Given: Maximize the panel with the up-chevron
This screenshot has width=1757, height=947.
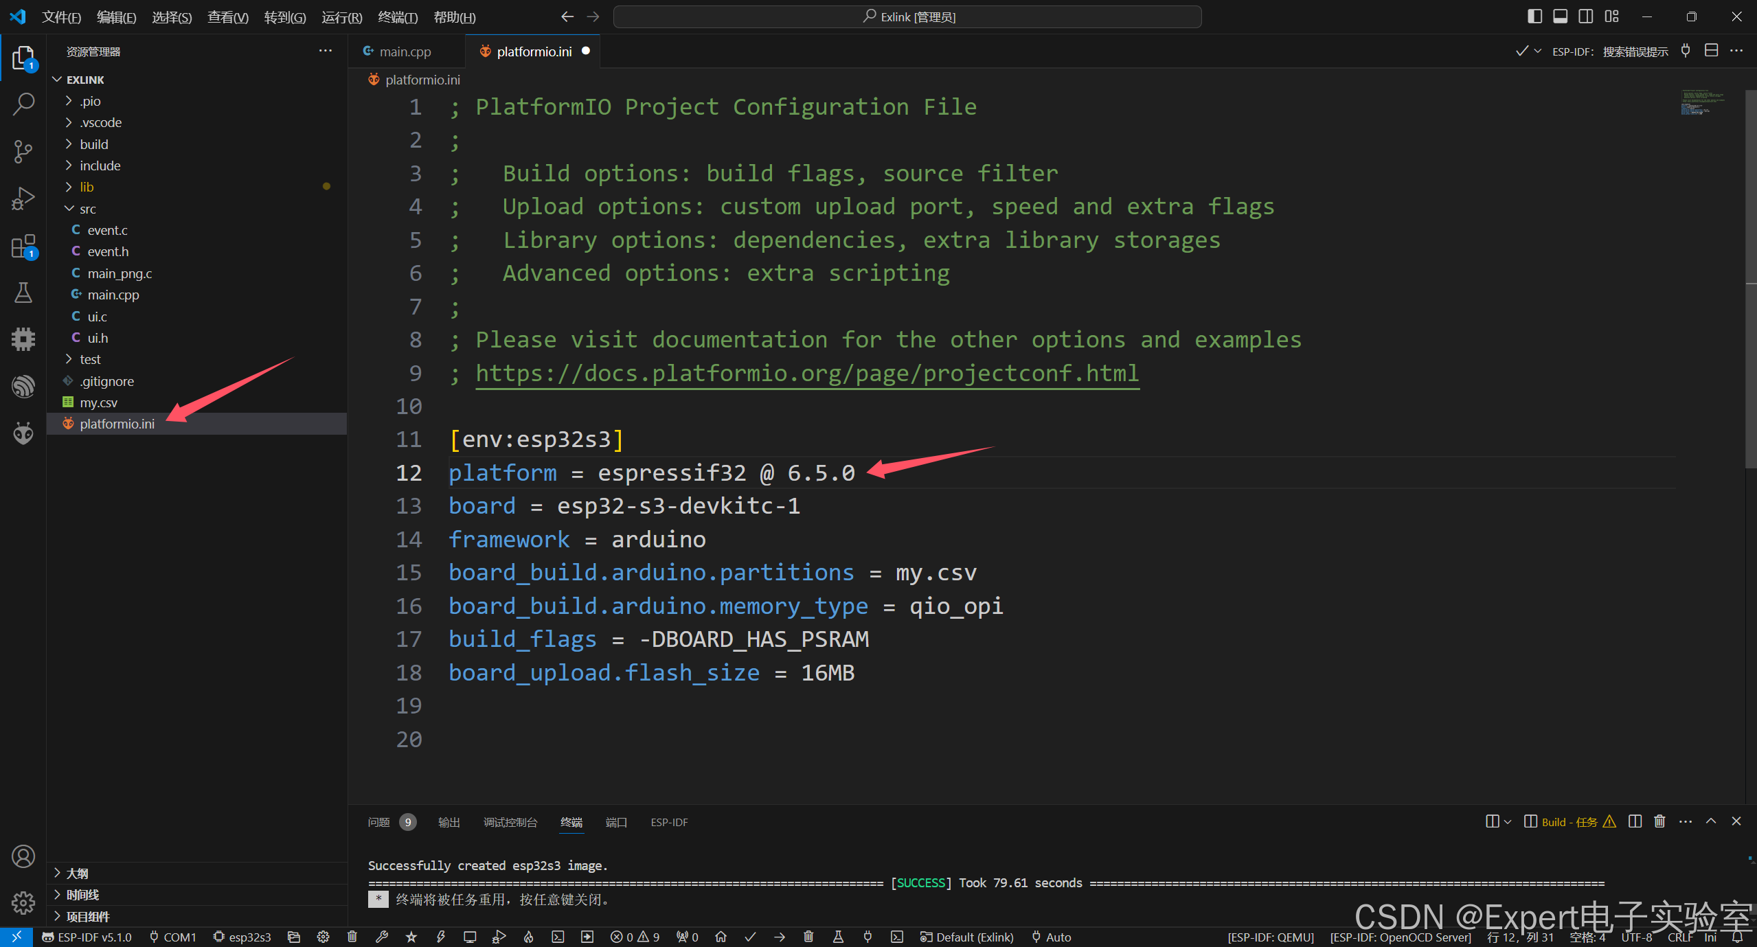Looking at the screenshot, I should (1711, 821).
